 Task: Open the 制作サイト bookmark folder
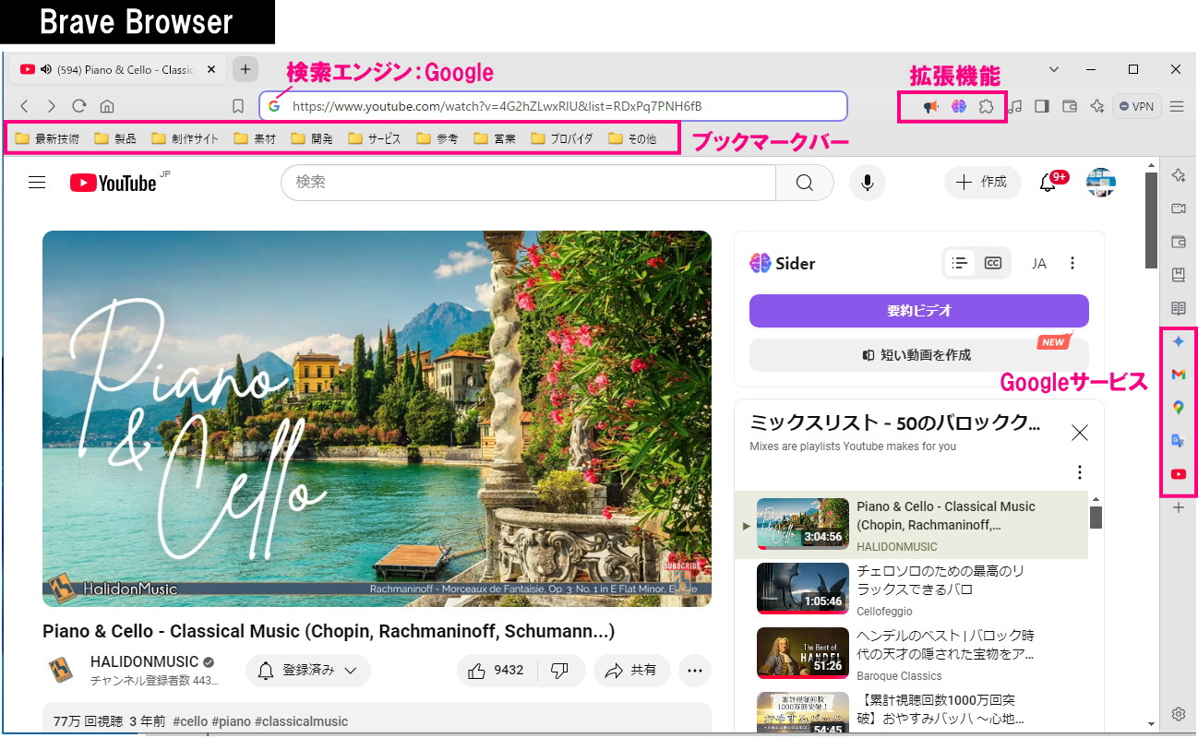click(186, 139)
